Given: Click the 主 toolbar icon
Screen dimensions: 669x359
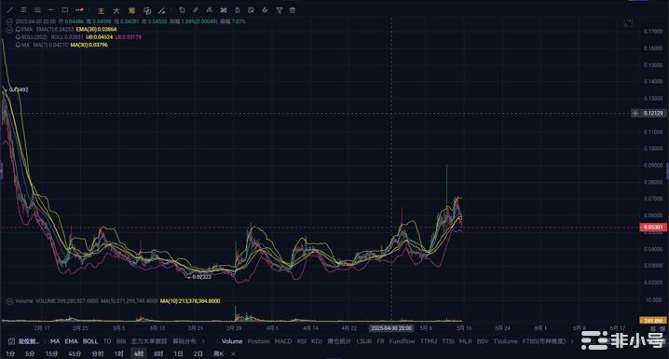Looking at the screenshot, I should 102,10.
